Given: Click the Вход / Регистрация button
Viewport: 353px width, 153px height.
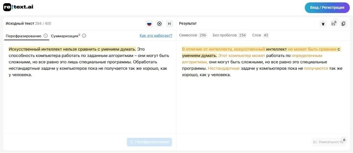Looking at the screenshot, I should coord(327,8).
